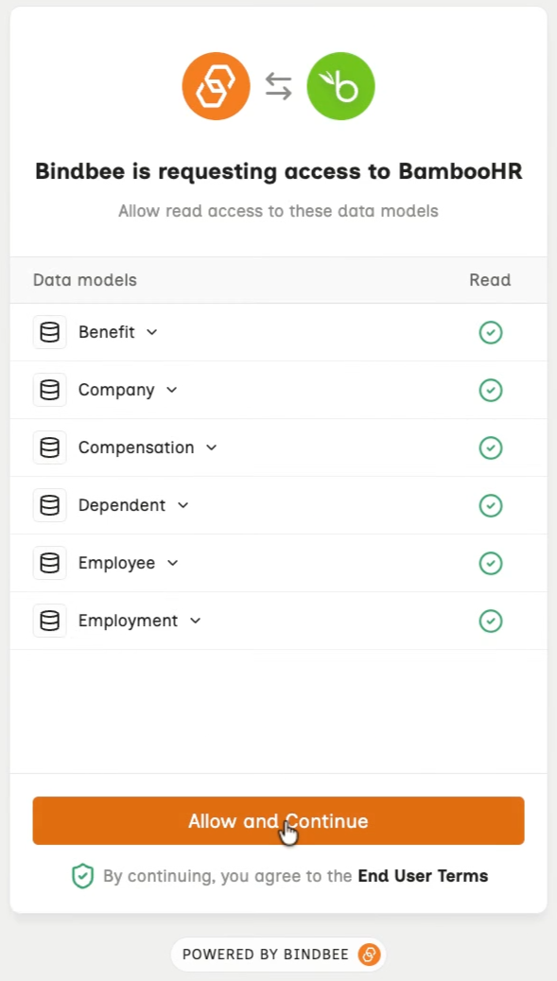Screen dimensions: 557x981
Task: Expand the Company data model chevron
Action: (172, 391)
